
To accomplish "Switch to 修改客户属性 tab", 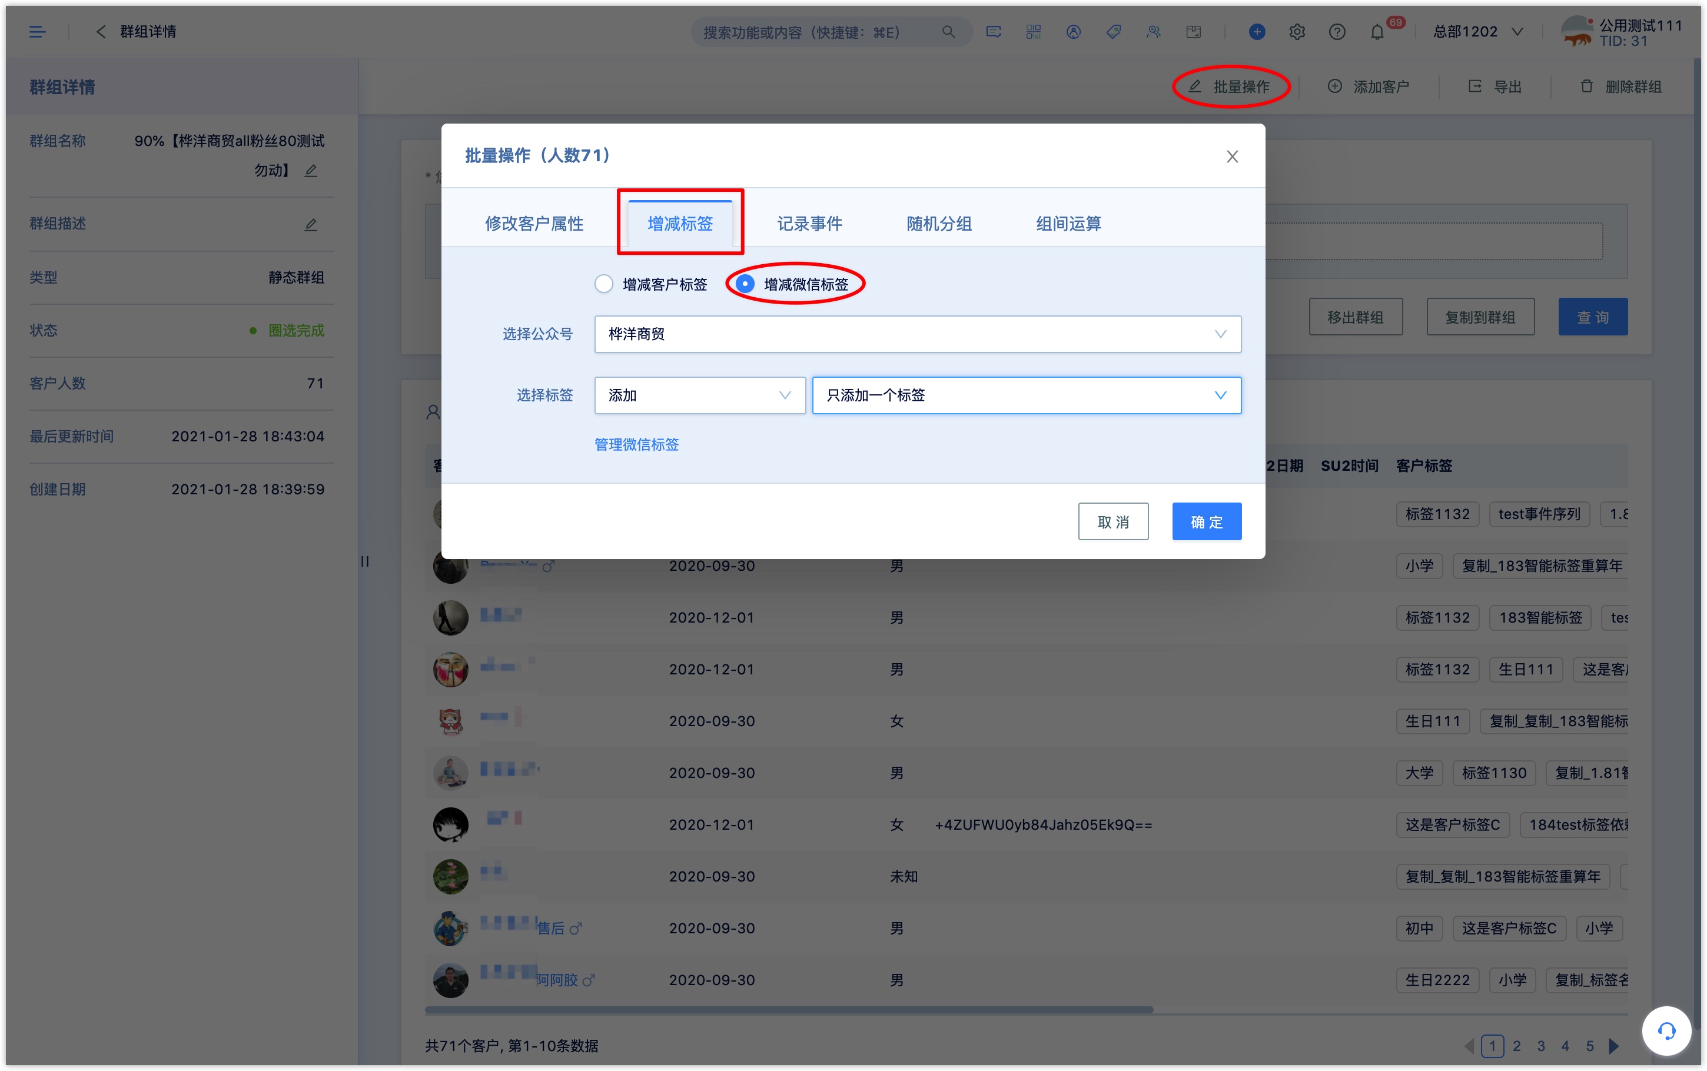I will [x=534, y=224].
